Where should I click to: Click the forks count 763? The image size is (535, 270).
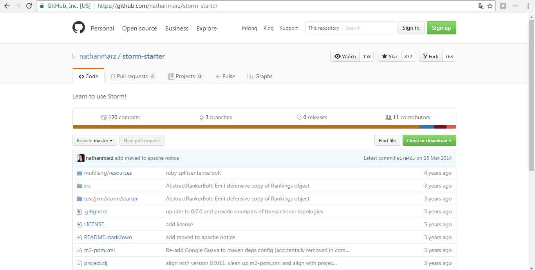tap(449, 56)
